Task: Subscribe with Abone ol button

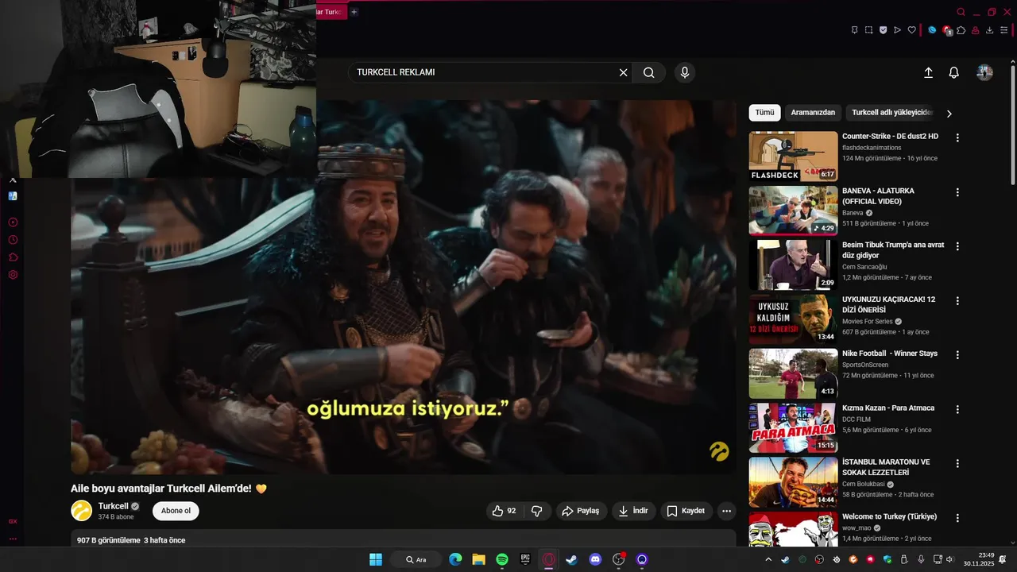Action: pos(176,511)
